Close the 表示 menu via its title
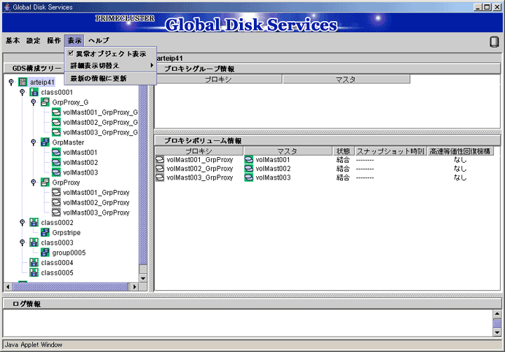This screenshot has width=505, height=352. pyautogui.click(x=74, y=40)
